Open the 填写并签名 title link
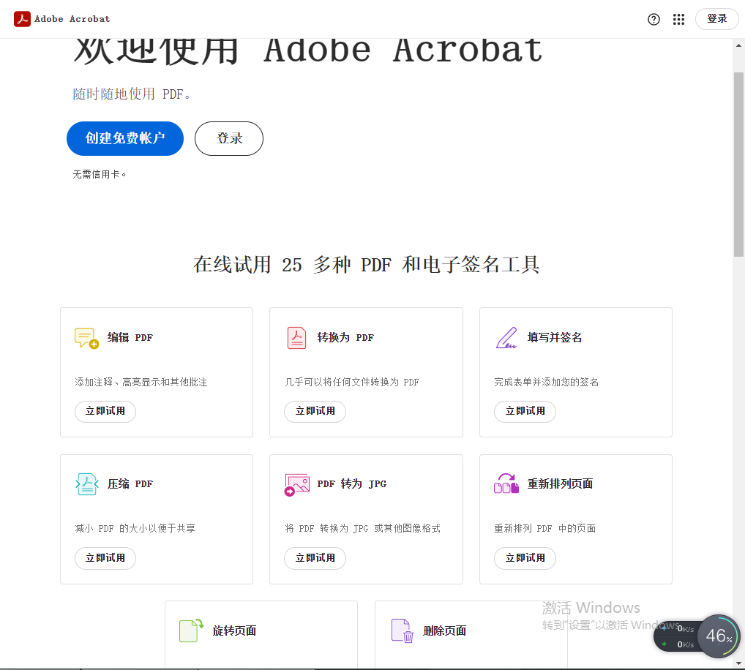The width and height of the screenshot is (745, 670). point(555,338)
